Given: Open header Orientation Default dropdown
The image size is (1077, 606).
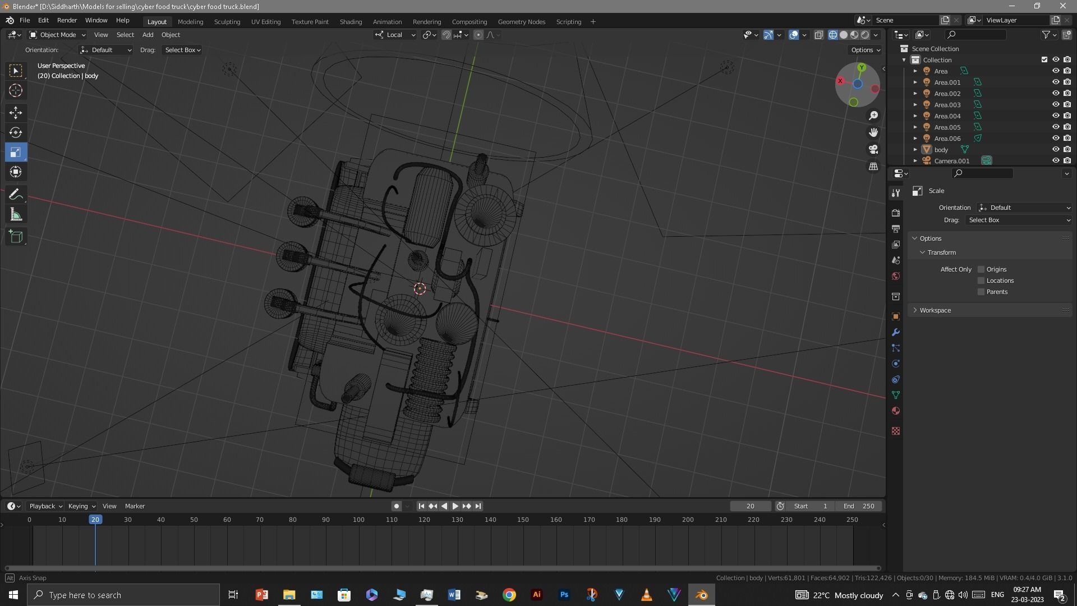Looking at the screenshot, I should pyautogui.click(x=105, y=50).
